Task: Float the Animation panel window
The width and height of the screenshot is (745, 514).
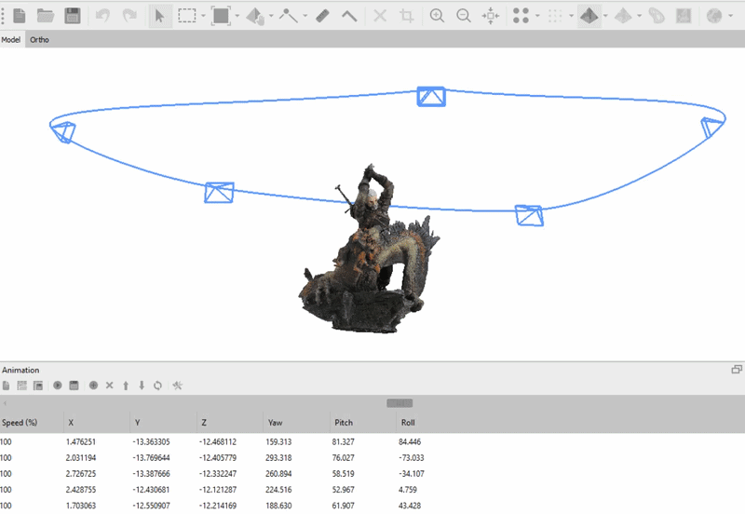Action: coord(737,369)
